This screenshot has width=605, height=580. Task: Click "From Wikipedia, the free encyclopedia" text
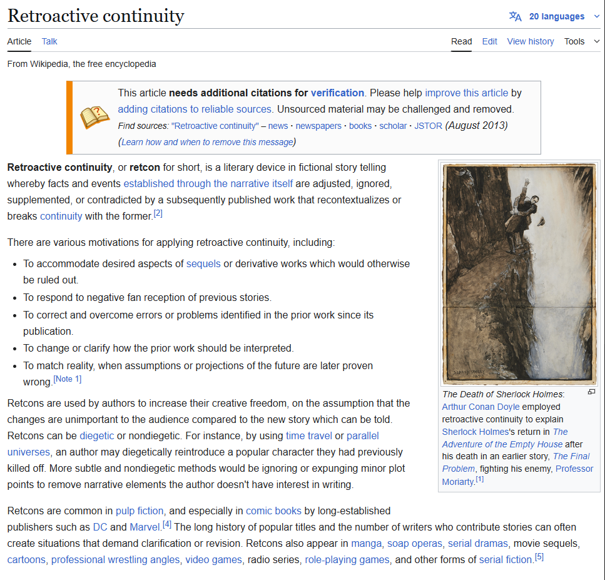click(81, 64)
